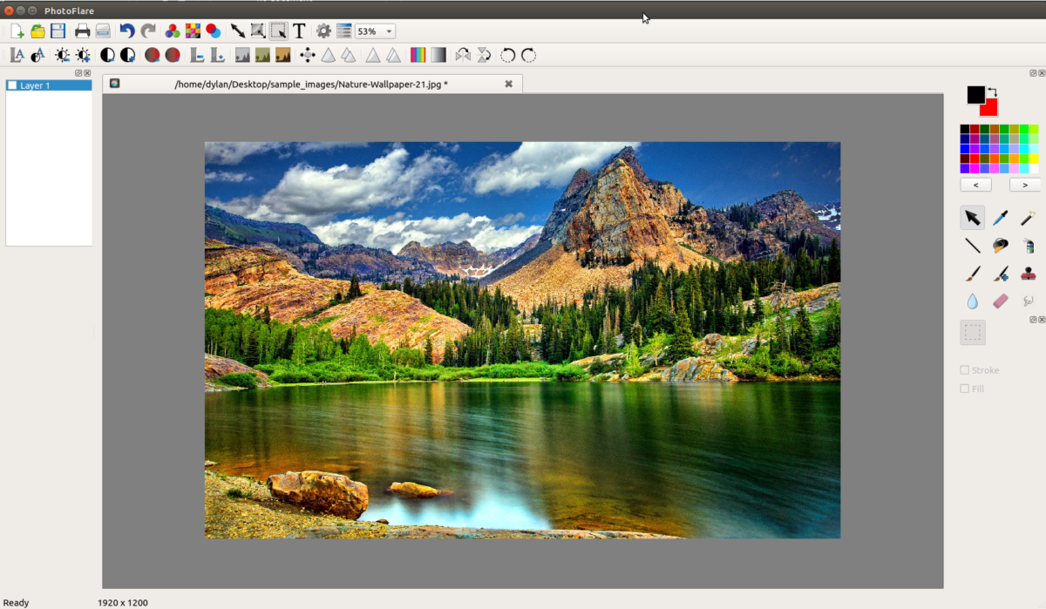The image size is (1046, 609).
Task: Click the Undo icon
Action: click(126, 30)
